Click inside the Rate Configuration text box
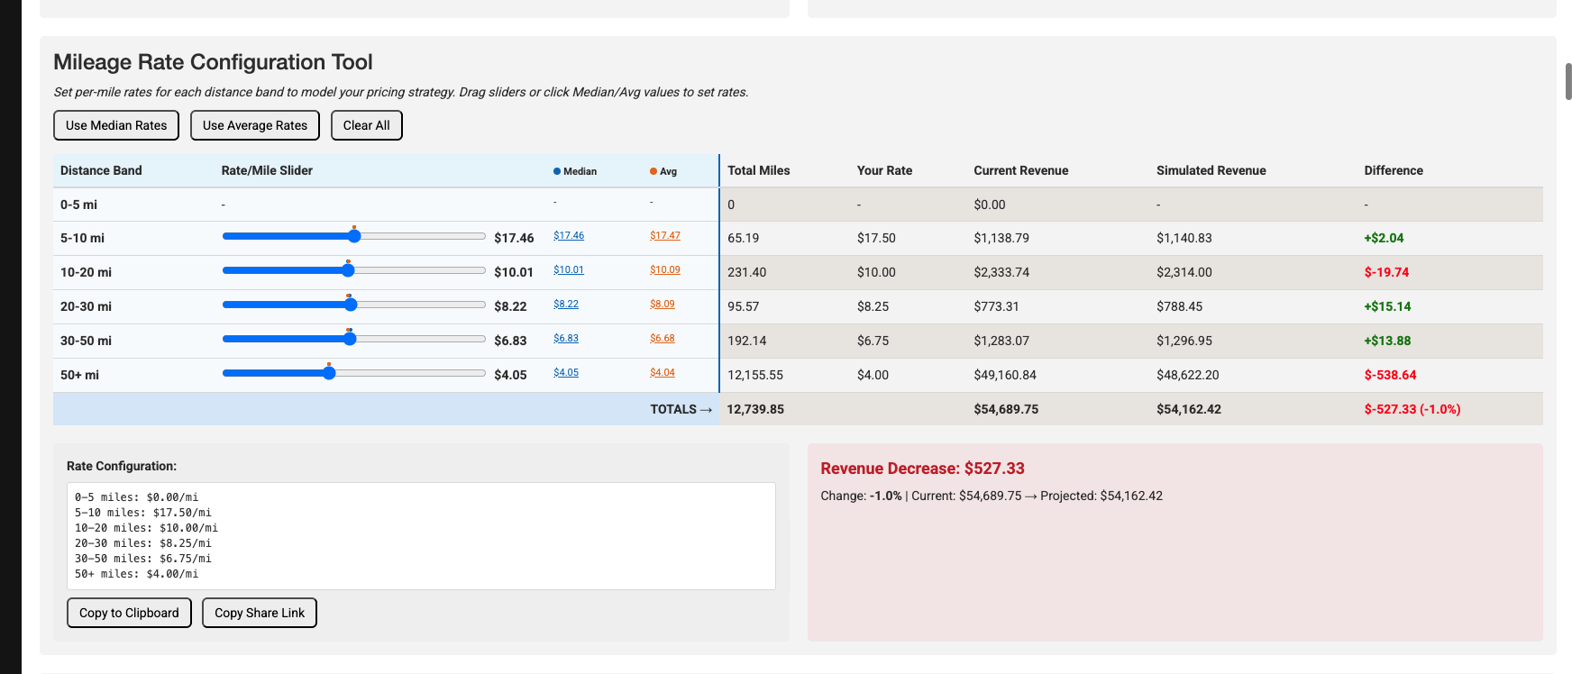1572x674 pixels. pos(421,535)
